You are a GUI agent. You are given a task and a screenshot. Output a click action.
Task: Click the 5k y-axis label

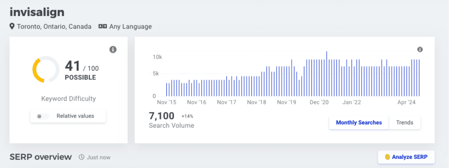click(x=156, y=74)
